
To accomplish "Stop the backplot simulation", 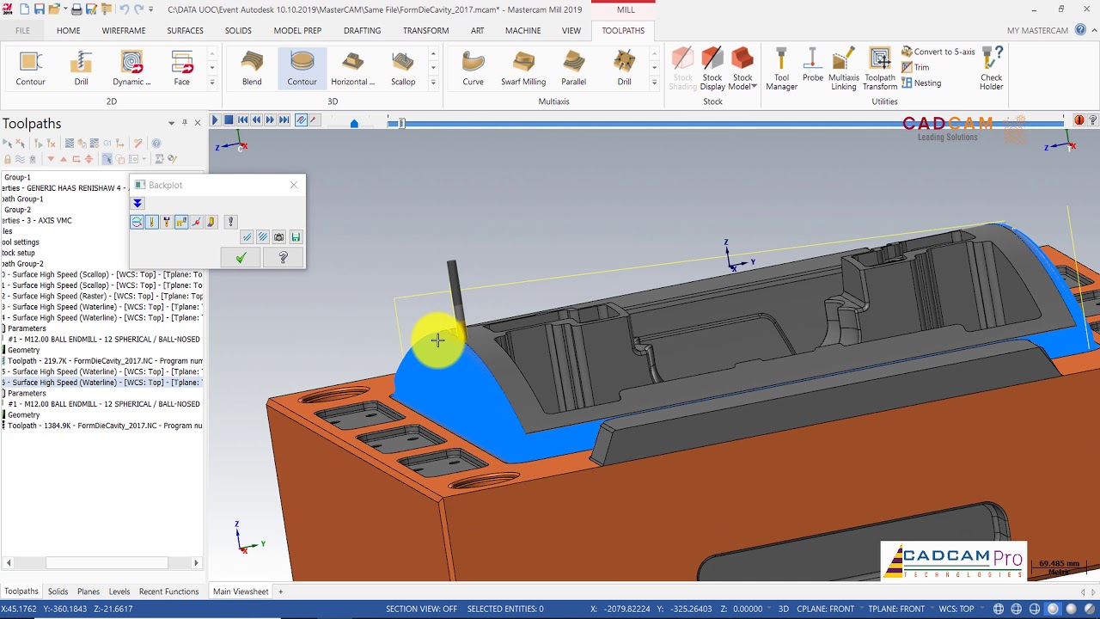I will 229,120.
